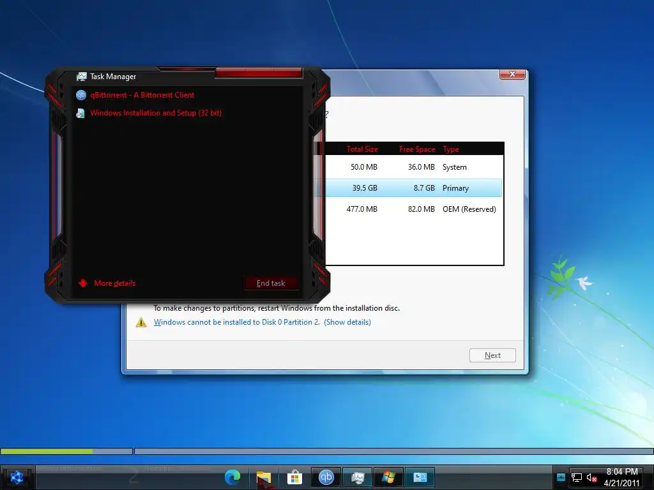Select qBittorrent task in Task Manager
The image size is (654, 490).
click(x=142, y=95)
